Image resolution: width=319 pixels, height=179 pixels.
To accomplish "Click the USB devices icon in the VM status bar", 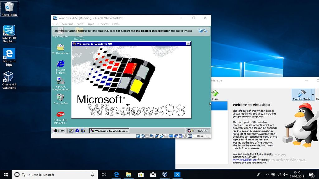I will (x=162, y=136).
